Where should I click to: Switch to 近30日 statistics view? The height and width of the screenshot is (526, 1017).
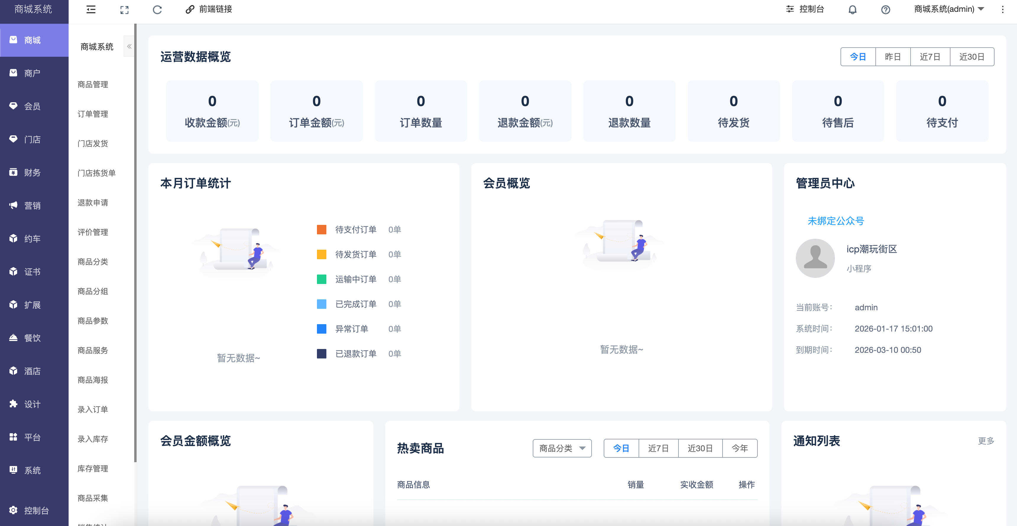point(972,56)
